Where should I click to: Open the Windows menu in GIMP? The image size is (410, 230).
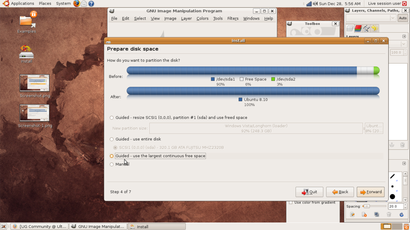point(251,18)
